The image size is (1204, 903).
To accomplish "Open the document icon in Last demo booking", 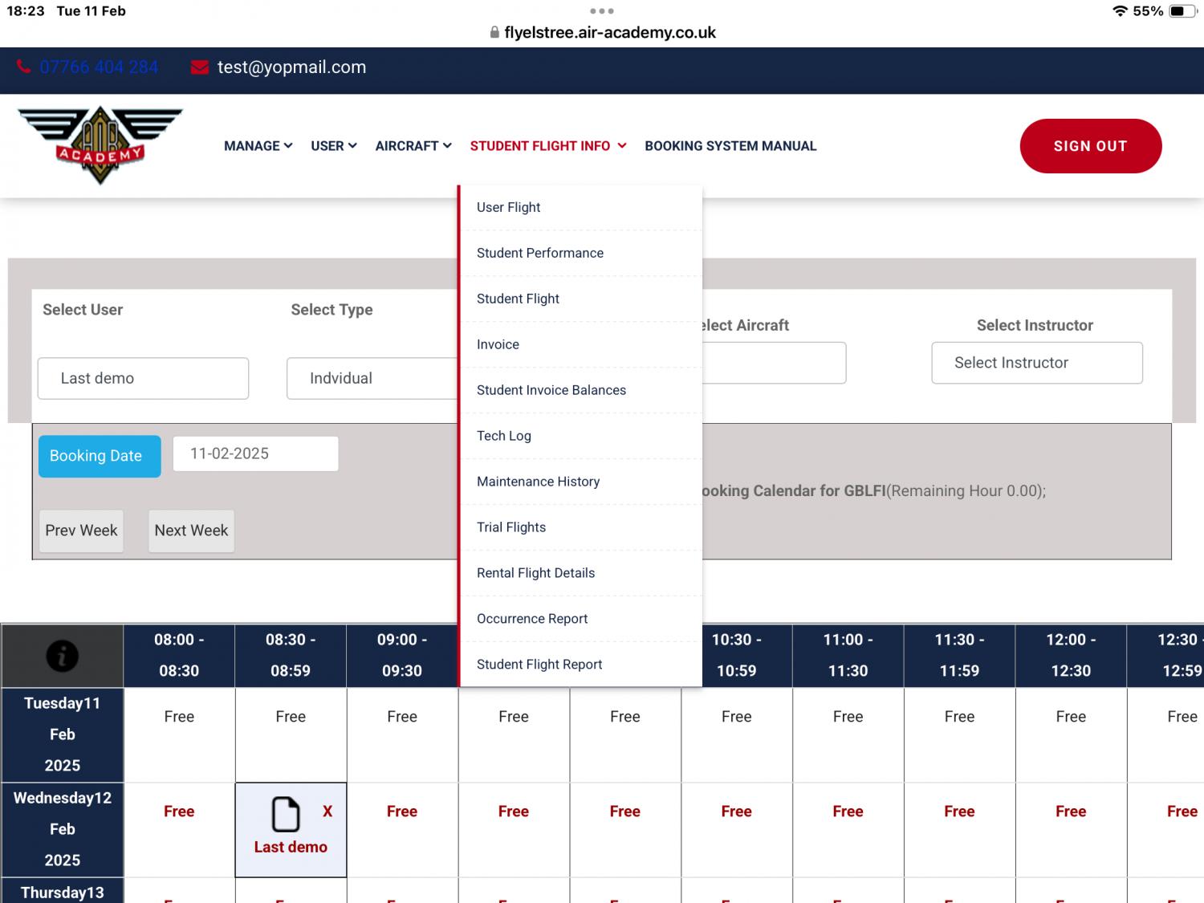I will coord(285,814).
